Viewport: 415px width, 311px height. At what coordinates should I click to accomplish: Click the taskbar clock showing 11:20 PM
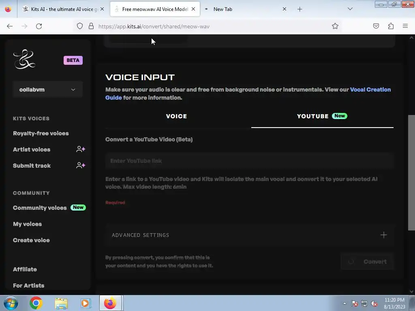click(x=394, y=303)
